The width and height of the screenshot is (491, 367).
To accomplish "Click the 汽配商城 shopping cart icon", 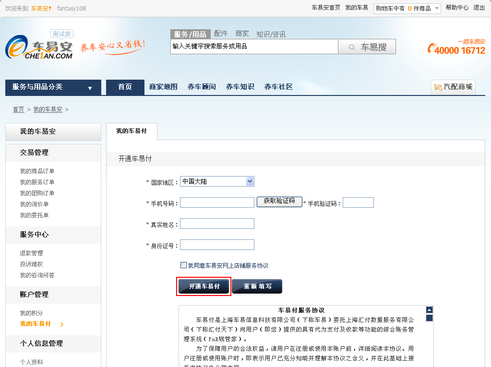I will point(437,87).
